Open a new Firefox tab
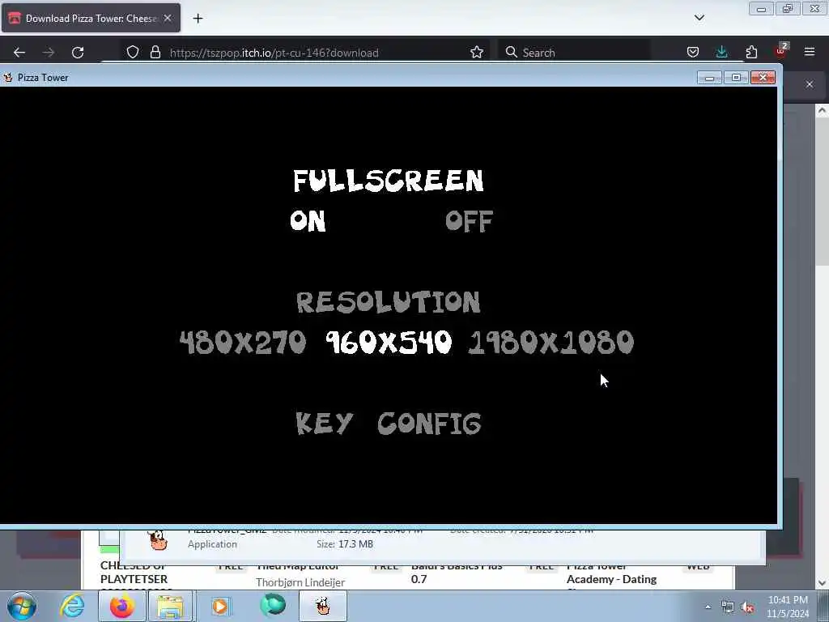The image size is (829, 622). coord(198,19)
